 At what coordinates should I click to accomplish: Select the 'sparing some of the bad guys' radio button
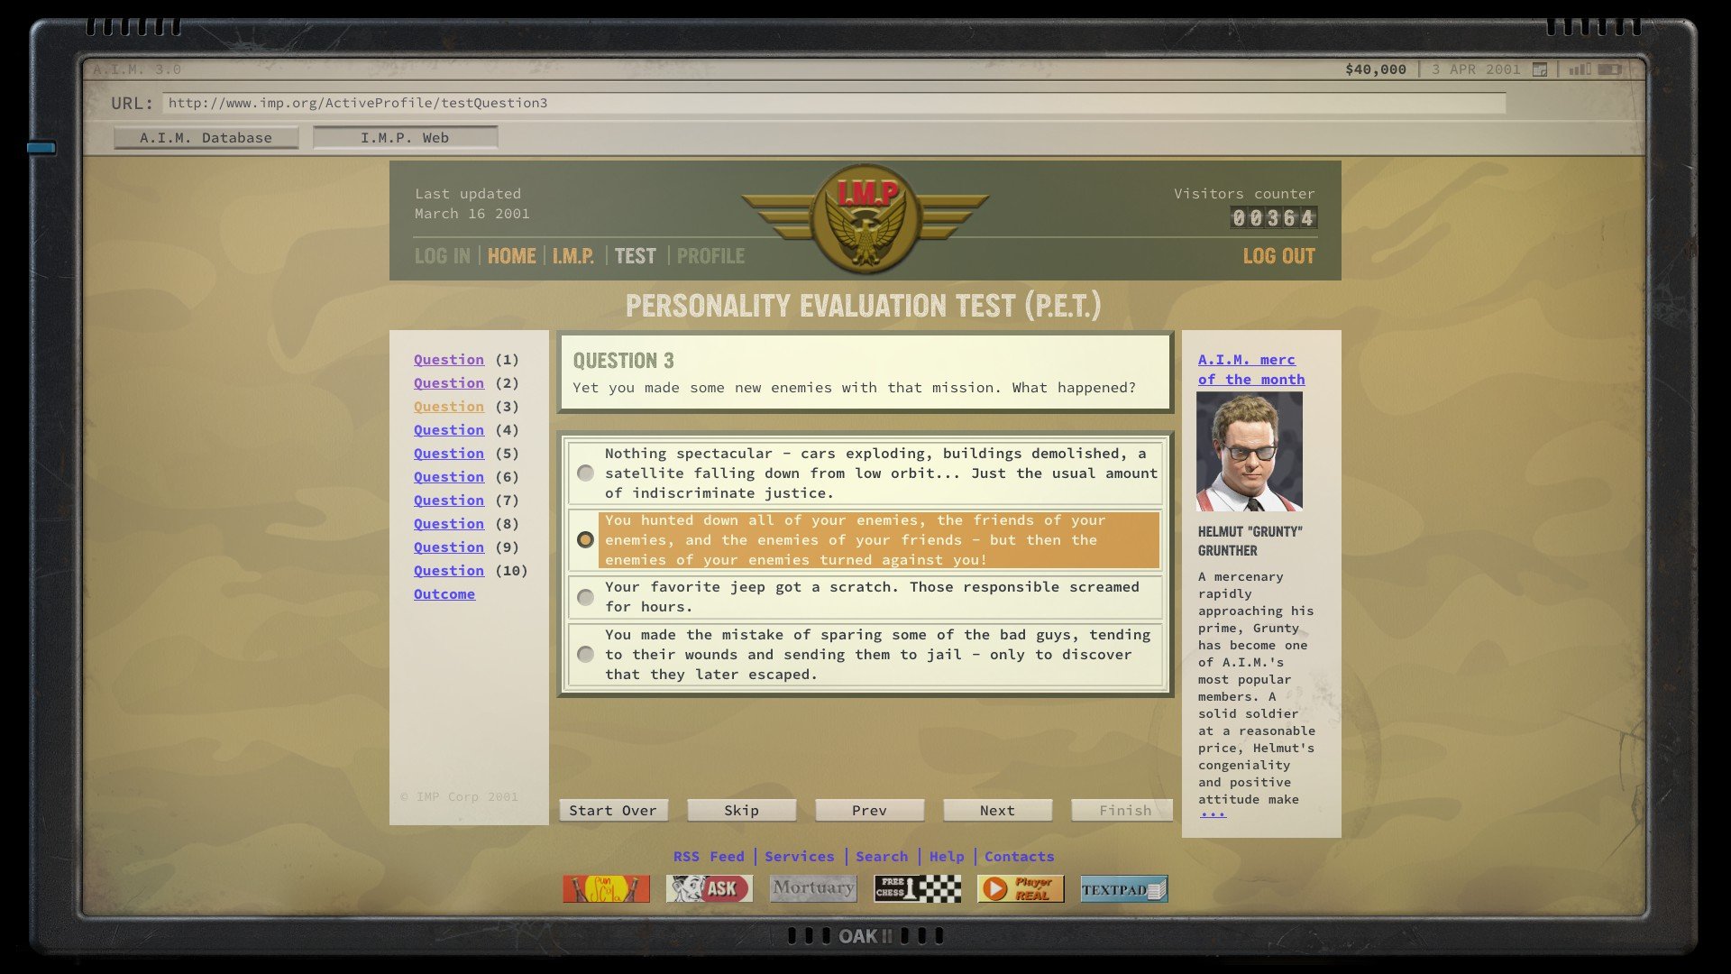click(585, 655)
